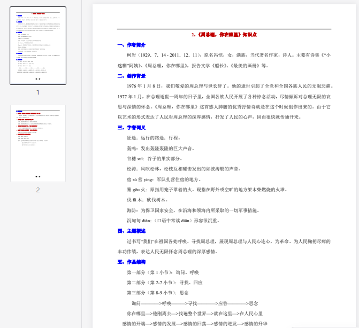Open page 1 thumbnail in sidebar
Viewport: 359px width, 328px height.
[38, 46]
